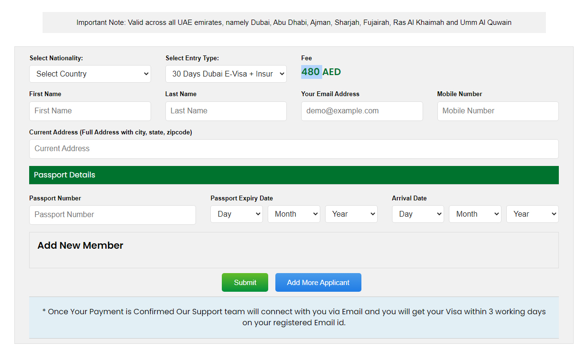Select the Arrival Date Month dropdown
This screenshot has height=352, width=588.
click(x=475, y=214)
